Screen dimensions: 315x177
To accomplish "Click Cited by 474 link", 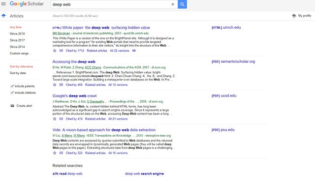I will 74,119.
